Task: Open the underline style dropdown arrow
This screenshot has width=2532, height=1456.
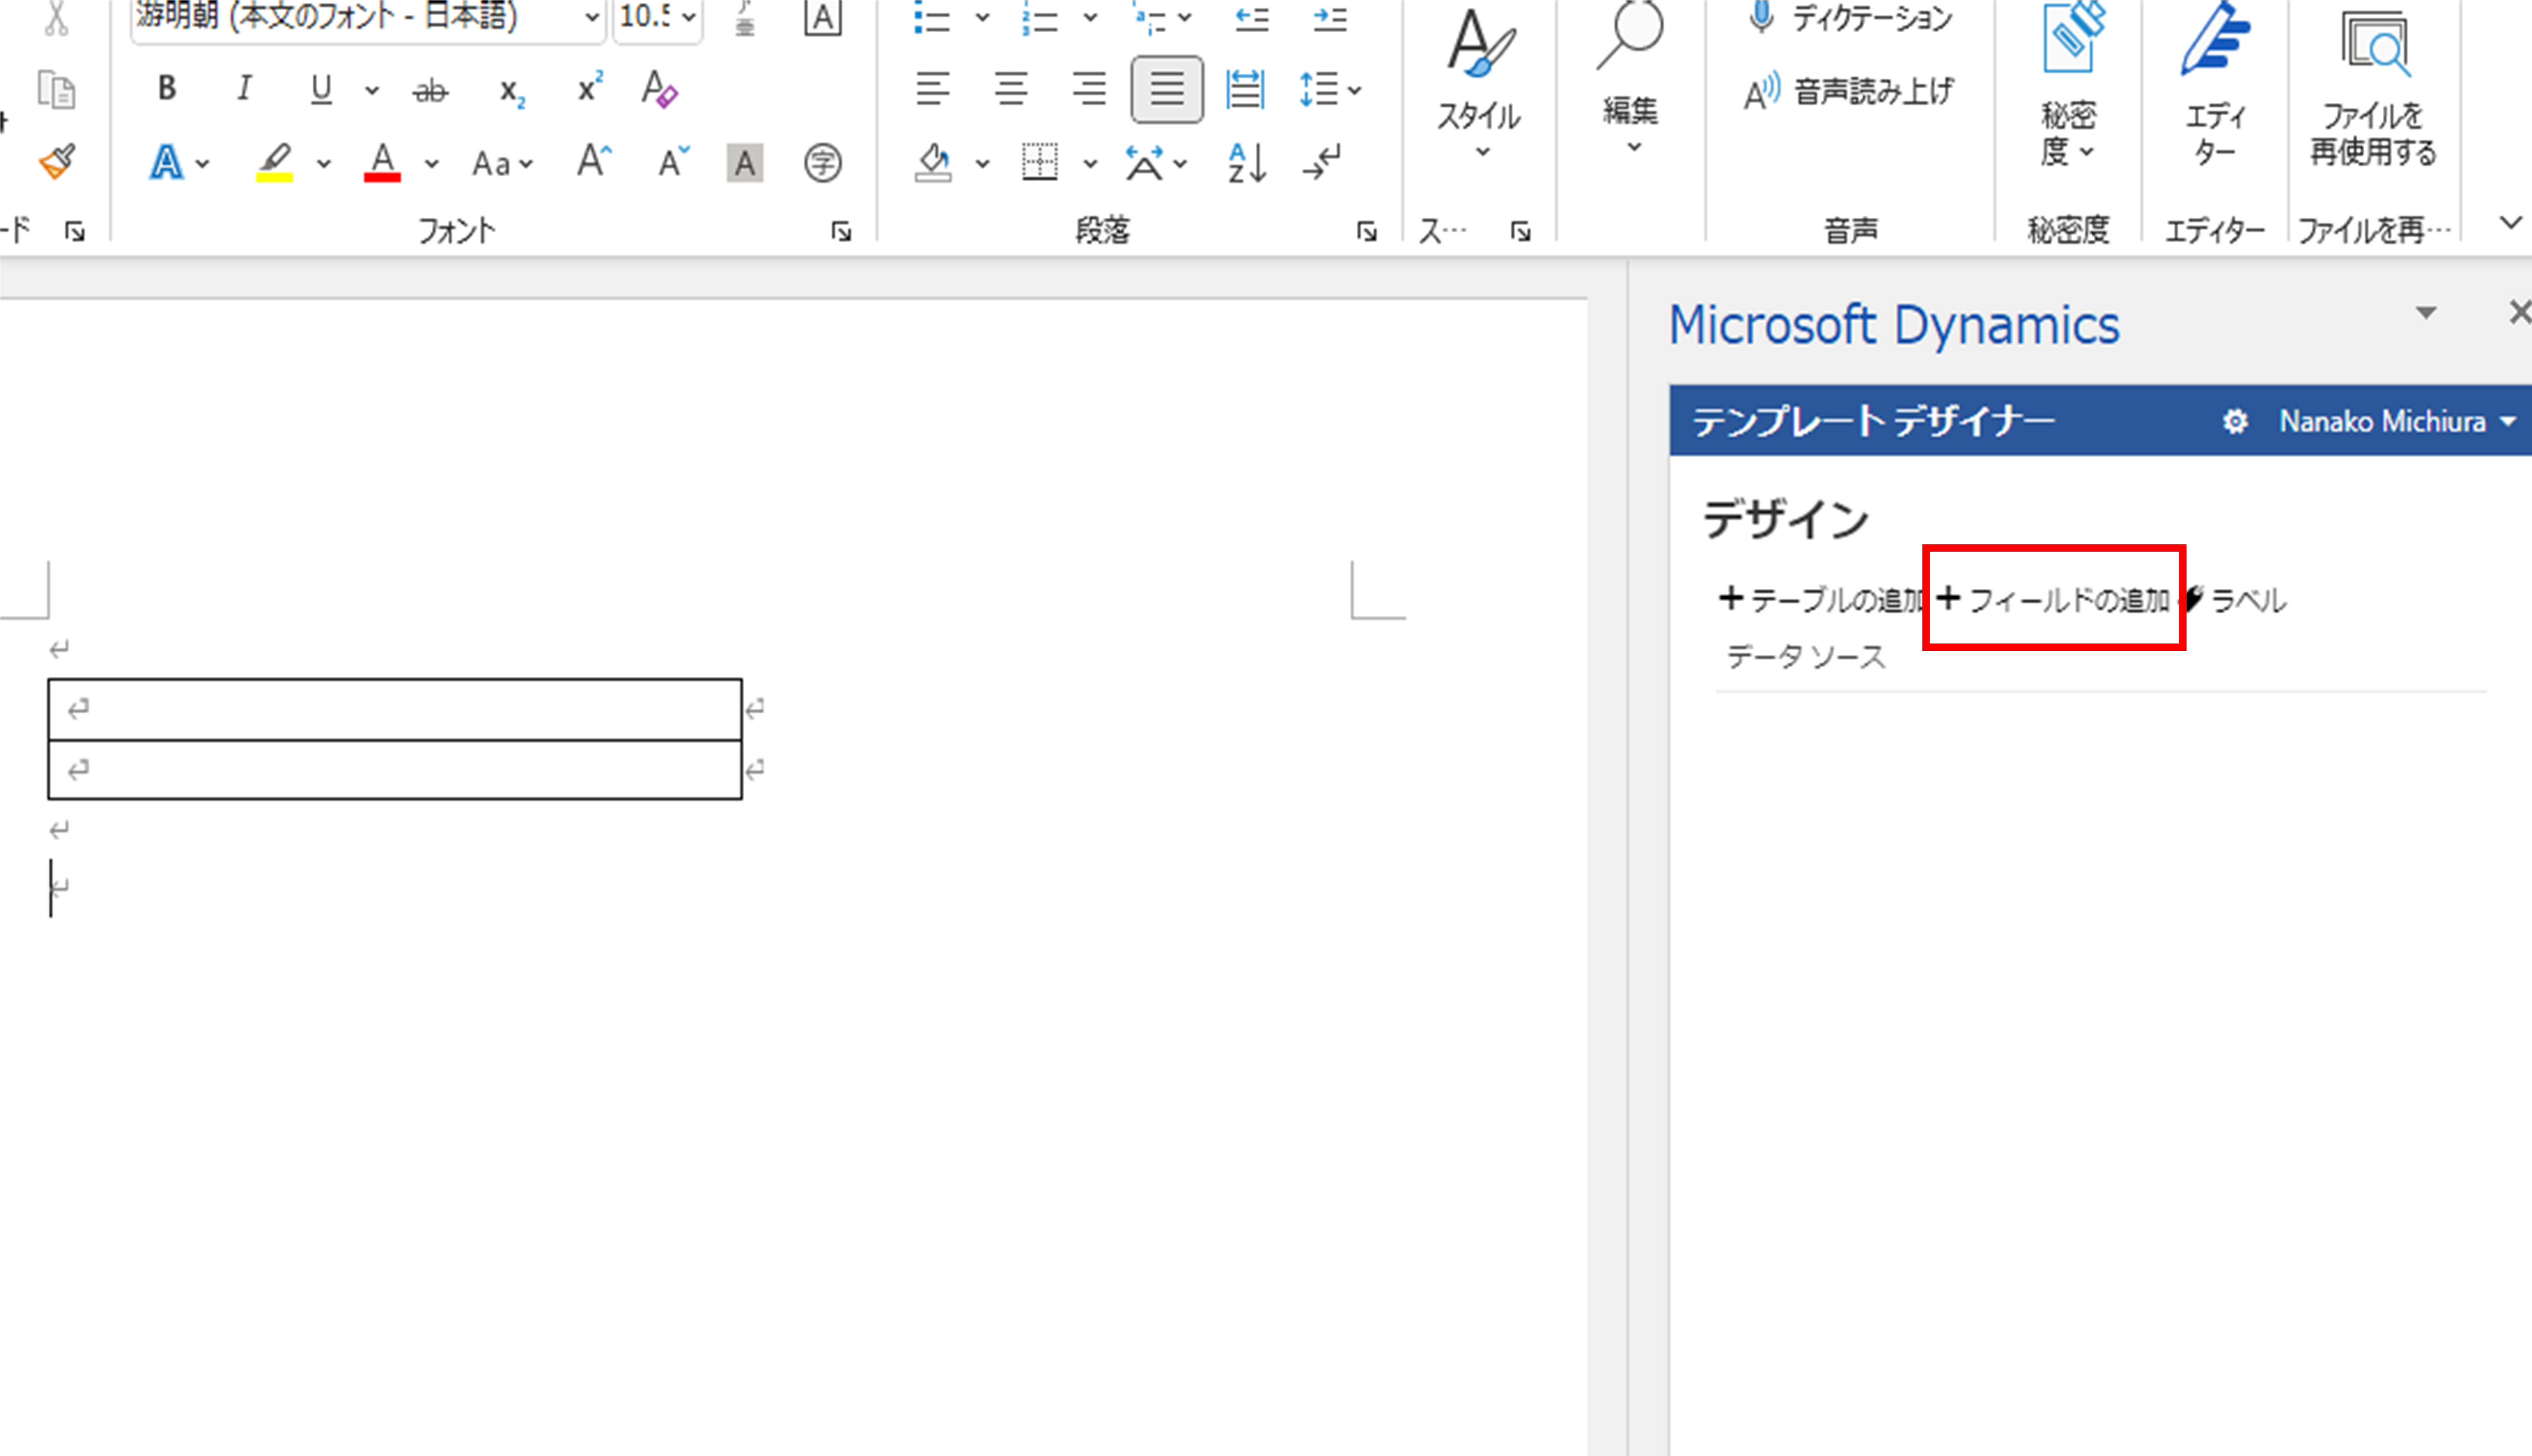Action: pos(372,91)
